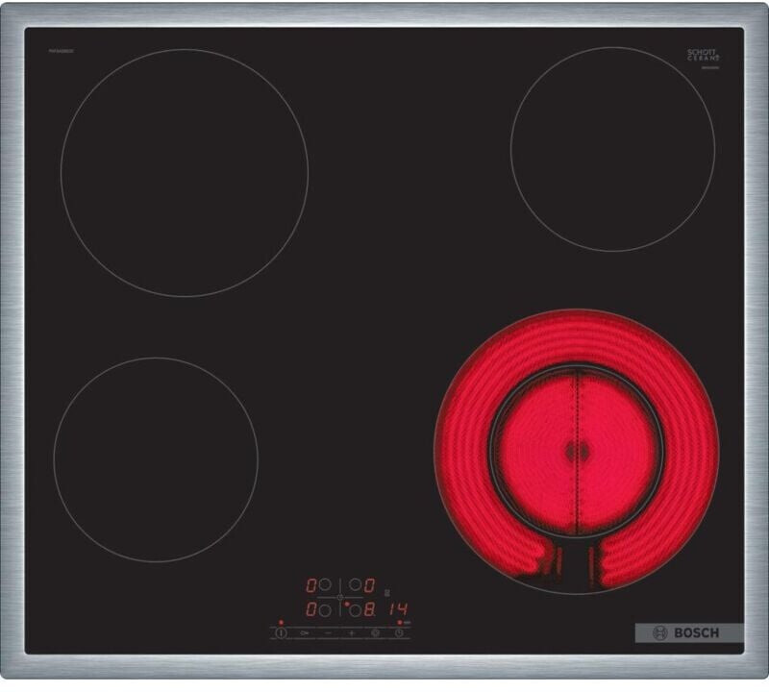Screen dimensions: 769x693
Task: Tap the timer display showing 14
Action: pos(399,609)
